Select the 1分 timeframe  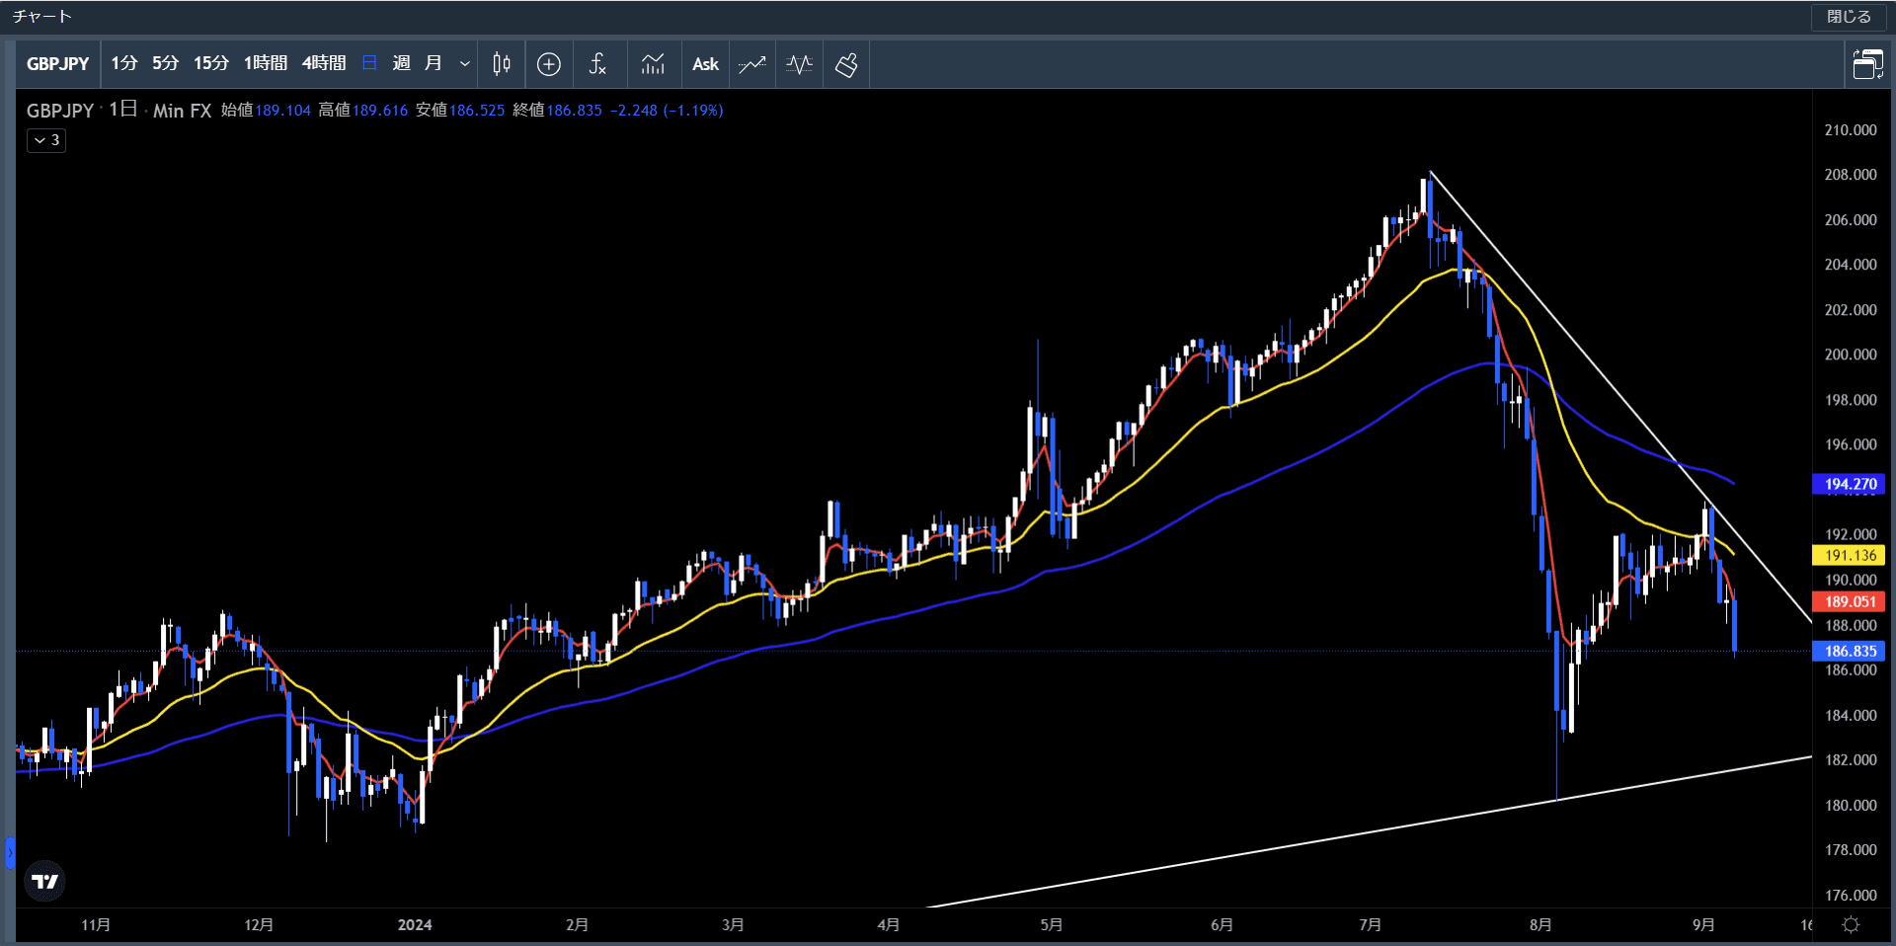point(124,64)
